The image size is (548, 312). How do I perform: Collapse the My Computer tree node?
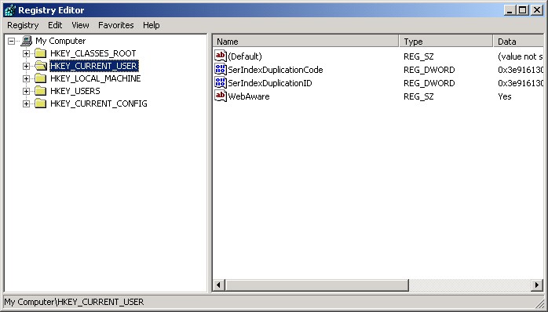pos(12,42)
